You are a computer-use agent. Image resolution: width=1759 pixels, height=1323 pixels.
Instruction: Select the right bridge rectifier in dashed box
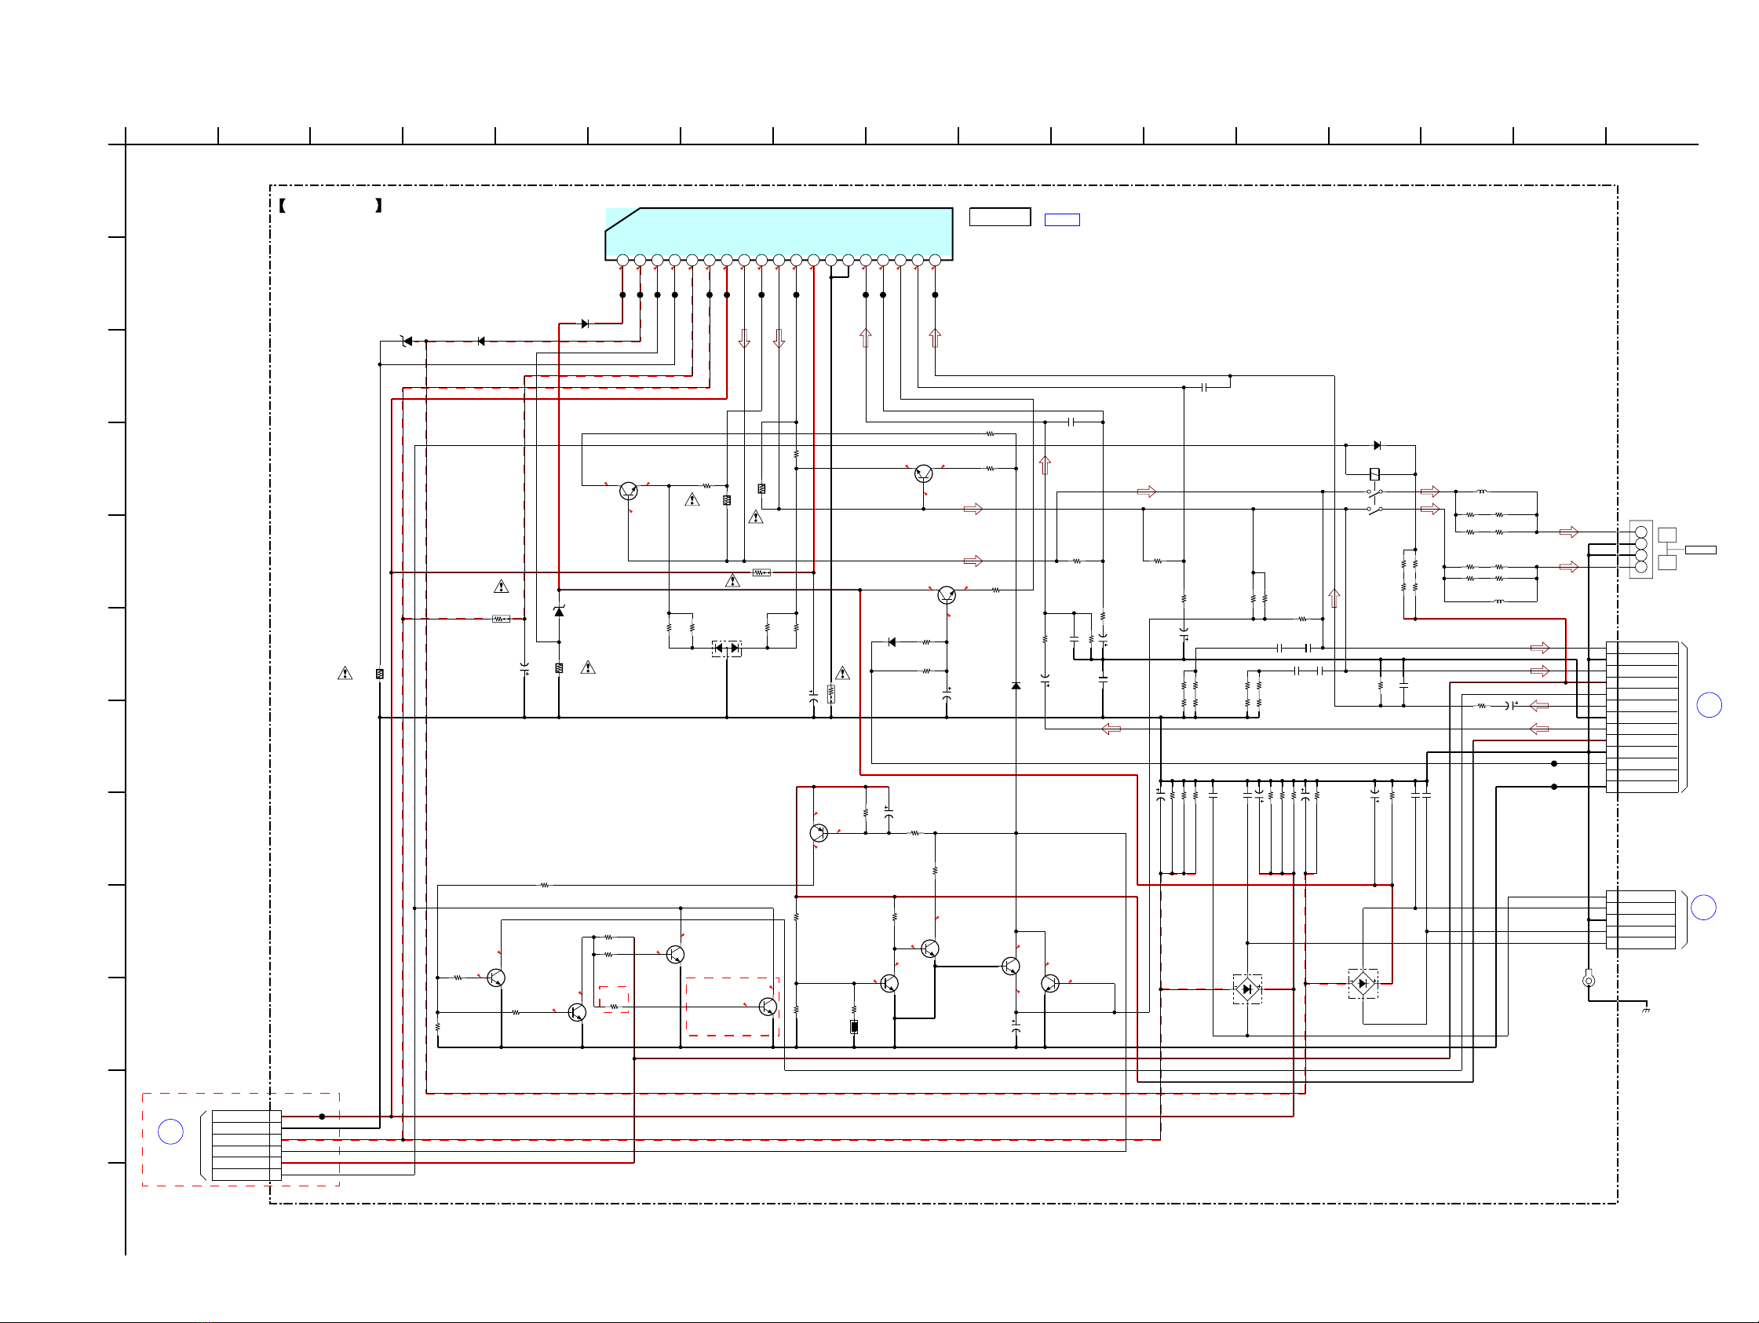(x=1363, y=983)
